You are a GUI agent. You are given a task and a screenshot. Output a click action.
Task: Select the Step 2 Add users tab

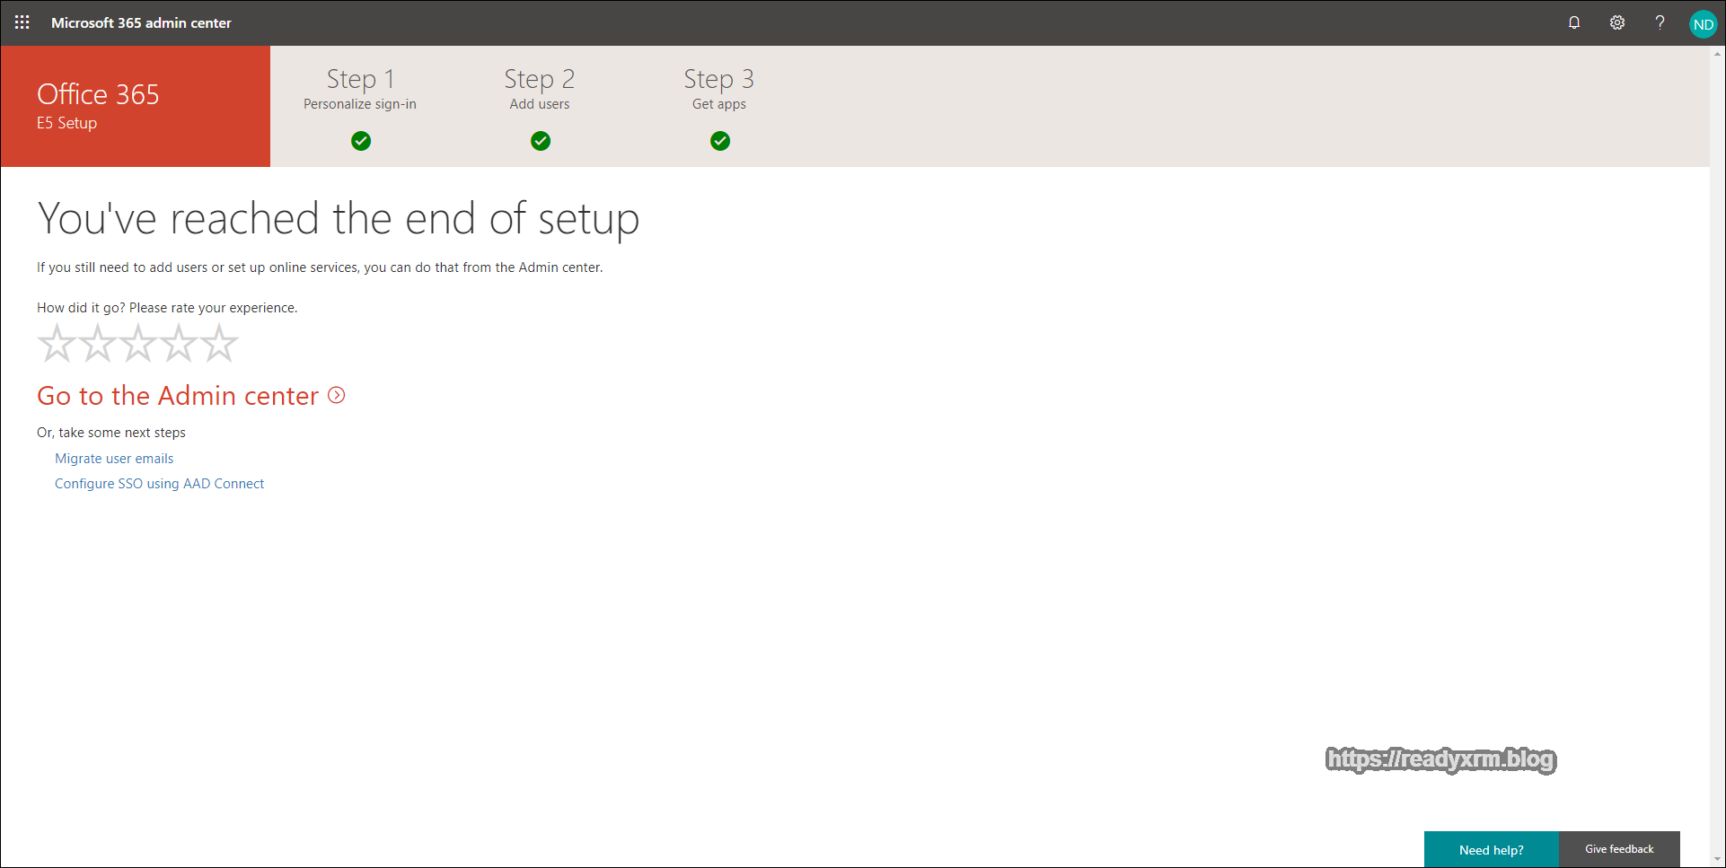(540, 89)
